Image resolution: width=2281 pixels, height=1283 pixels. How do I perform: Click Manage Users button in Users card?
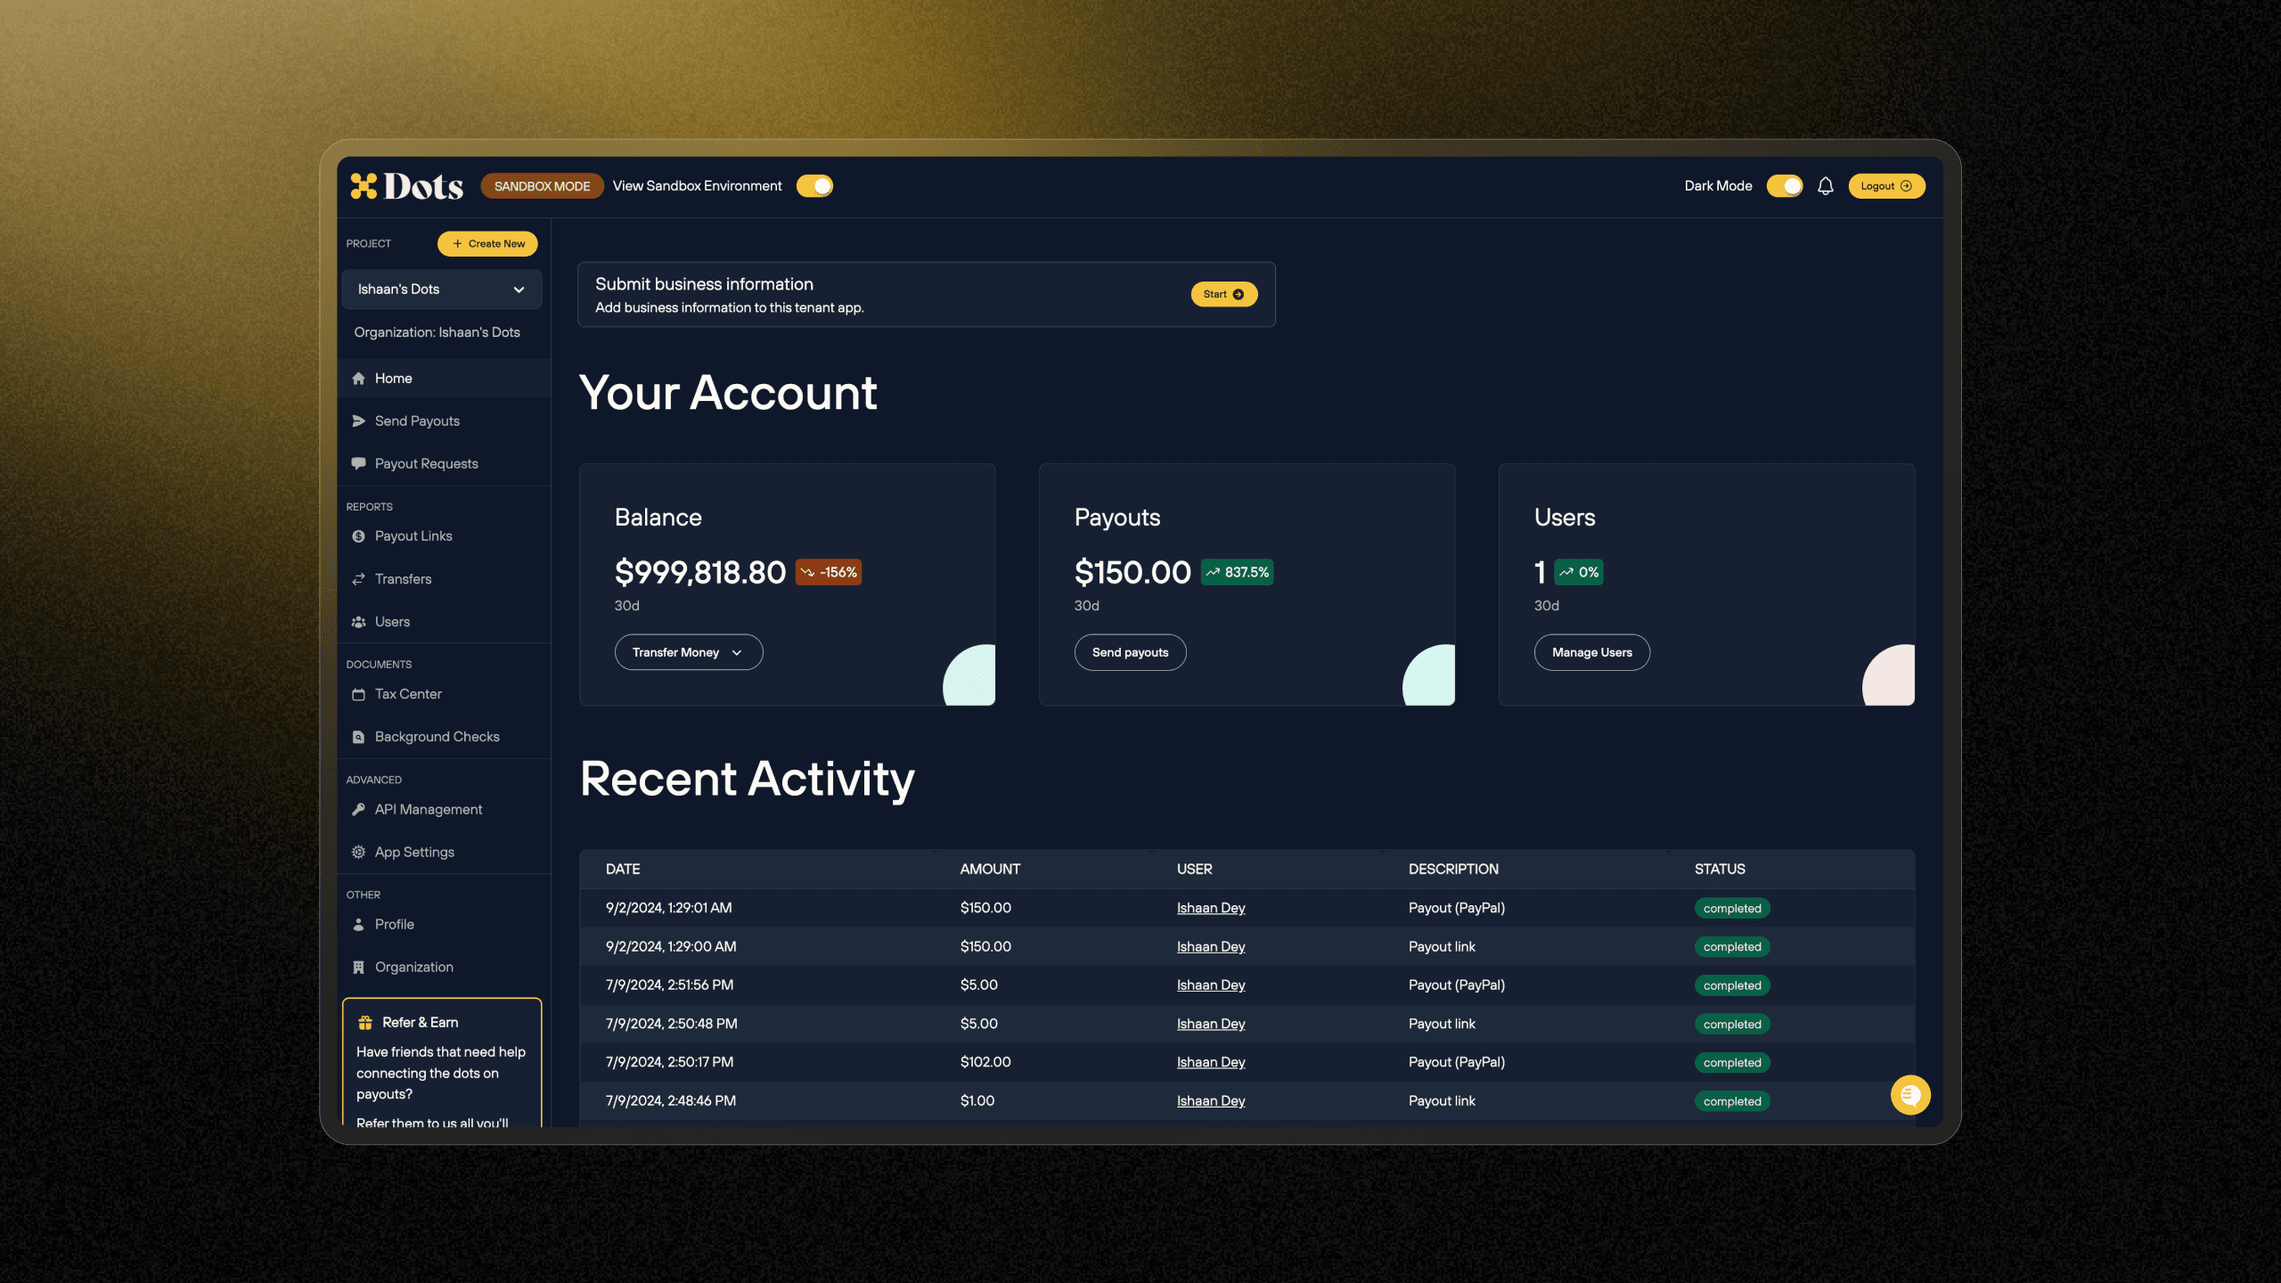pyautogui.click(x=1591, y=651)
